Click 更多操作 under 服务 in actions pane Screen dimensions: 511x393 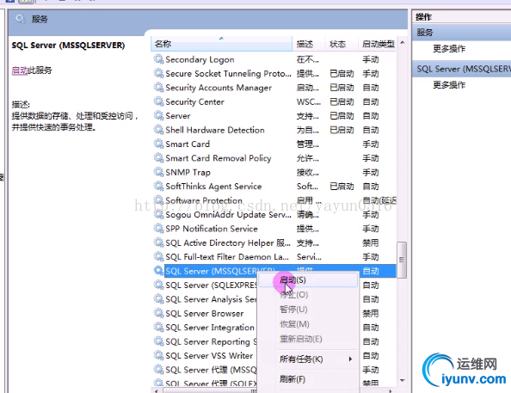point(449,49)
